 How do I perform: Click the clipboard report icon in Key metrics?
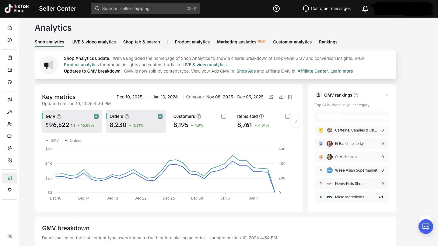(x=290, y=97)
